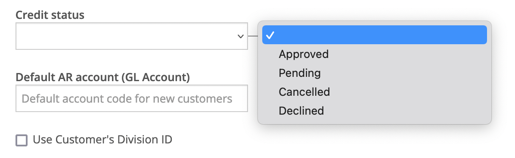Click the "Use Customer's Division ID" label text
Screen dimensions: 515x158
(x=102, y=140)
